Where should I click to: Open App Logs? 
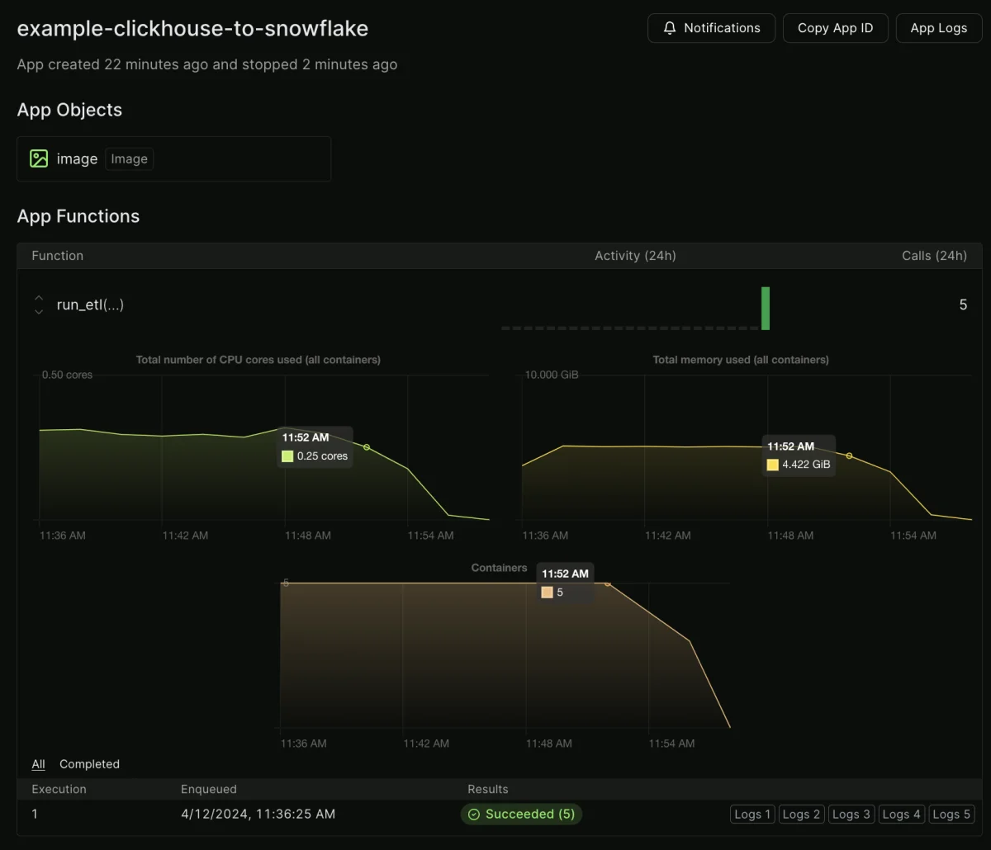[x=939, y=28]
